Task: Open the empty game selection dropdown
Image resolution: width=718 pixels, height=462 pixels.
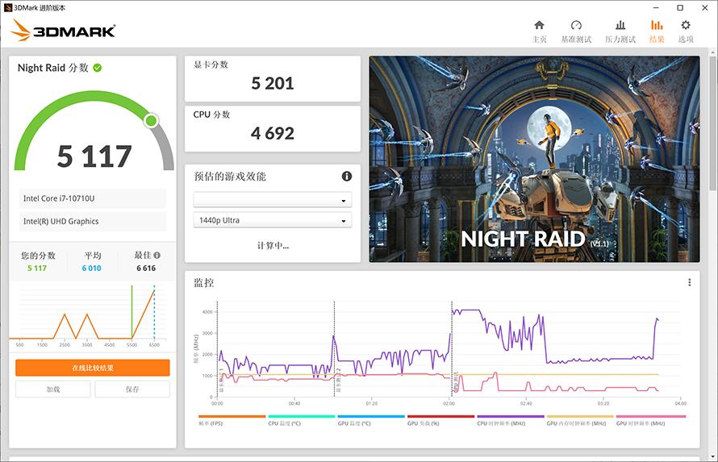Action: 273,200
